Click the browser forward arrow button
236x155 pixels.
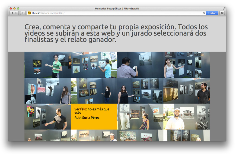point(17,13)
